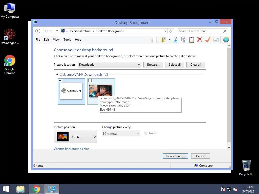Screen dimensions: 259x194
Task: Go back with the Back arrow
Action: pyautogui.click(x=38, y=31)
